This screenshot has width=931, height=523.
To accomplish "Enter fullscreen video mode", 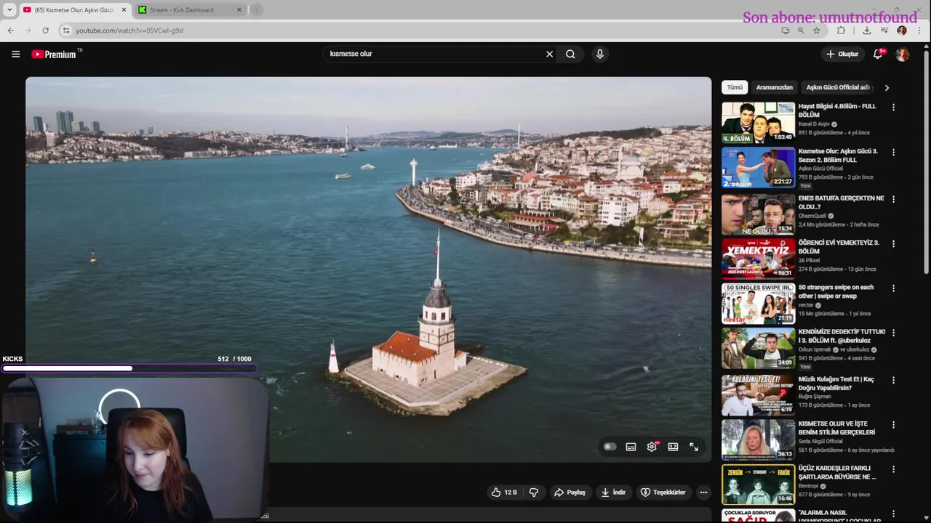I will point(694,447).
